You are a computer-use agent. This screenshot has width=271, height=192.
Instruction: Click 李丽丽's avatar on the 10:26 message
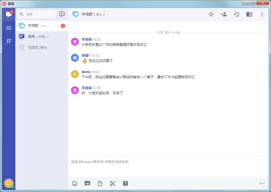coord(75,90)
